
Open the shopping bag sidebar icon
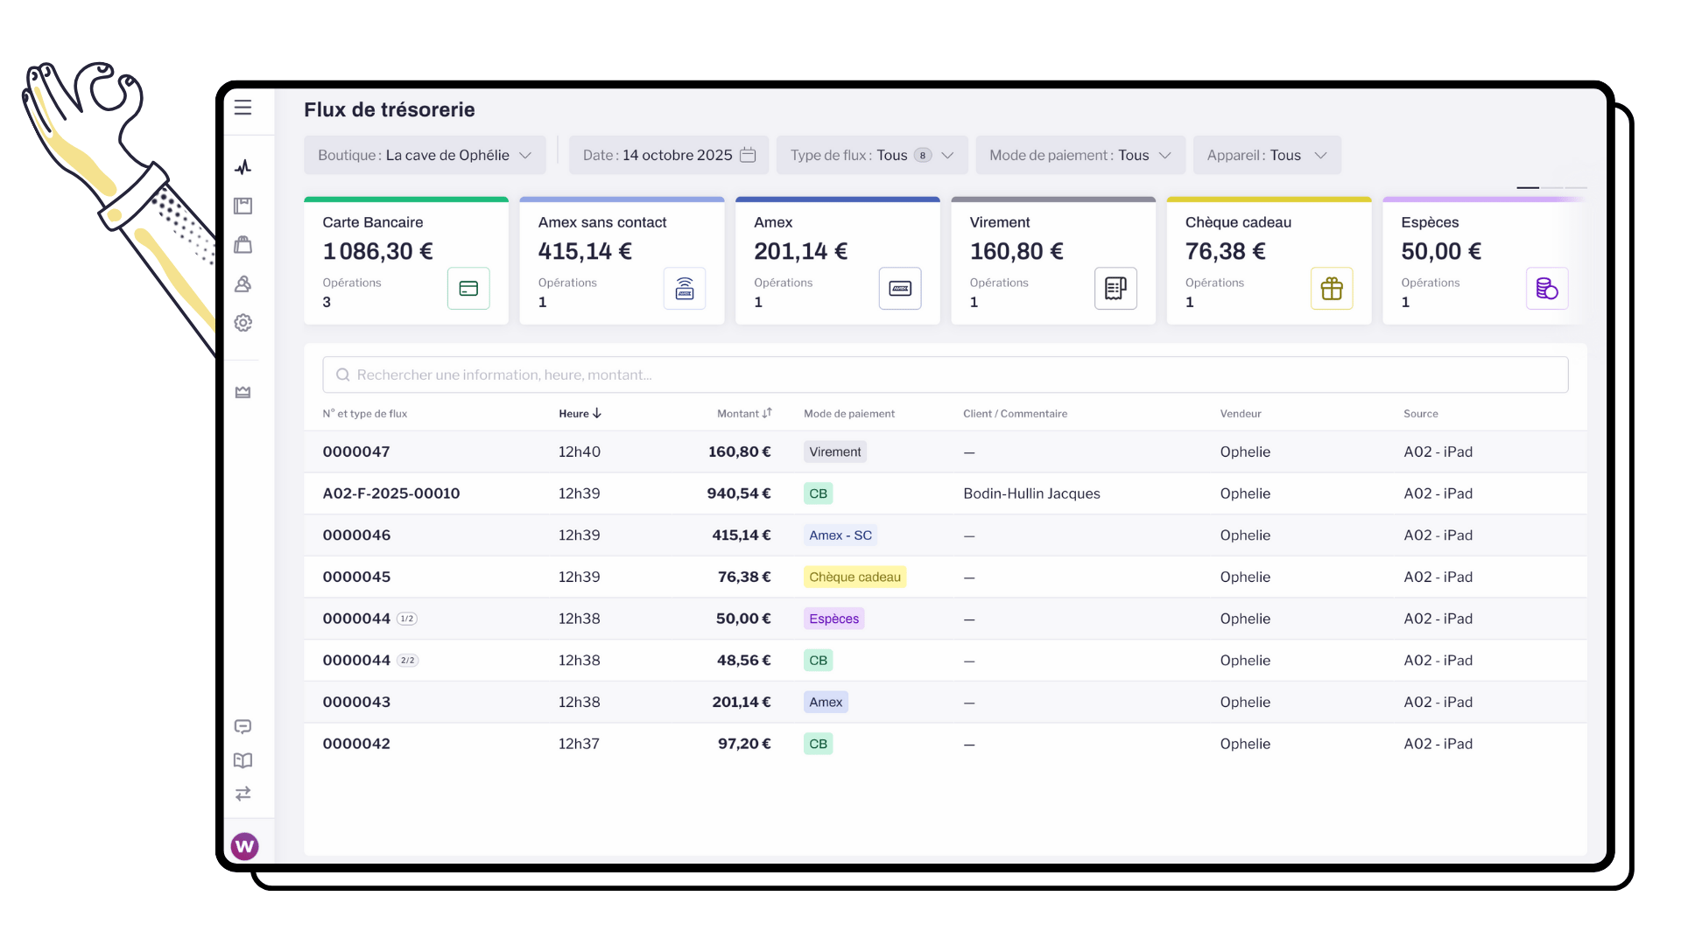243,245
